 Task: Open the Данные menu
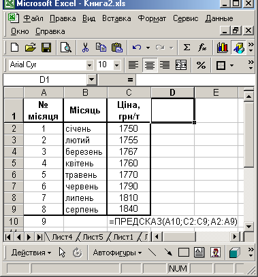click(219, 18)
